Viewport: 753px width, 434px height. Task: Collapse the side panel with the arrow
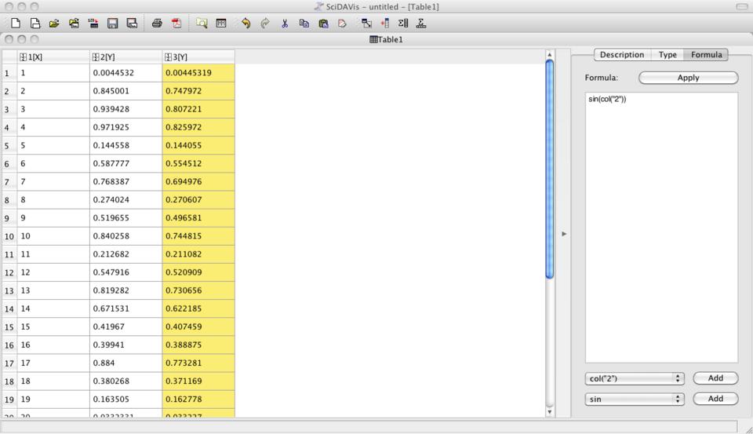[x=562, y=234]
